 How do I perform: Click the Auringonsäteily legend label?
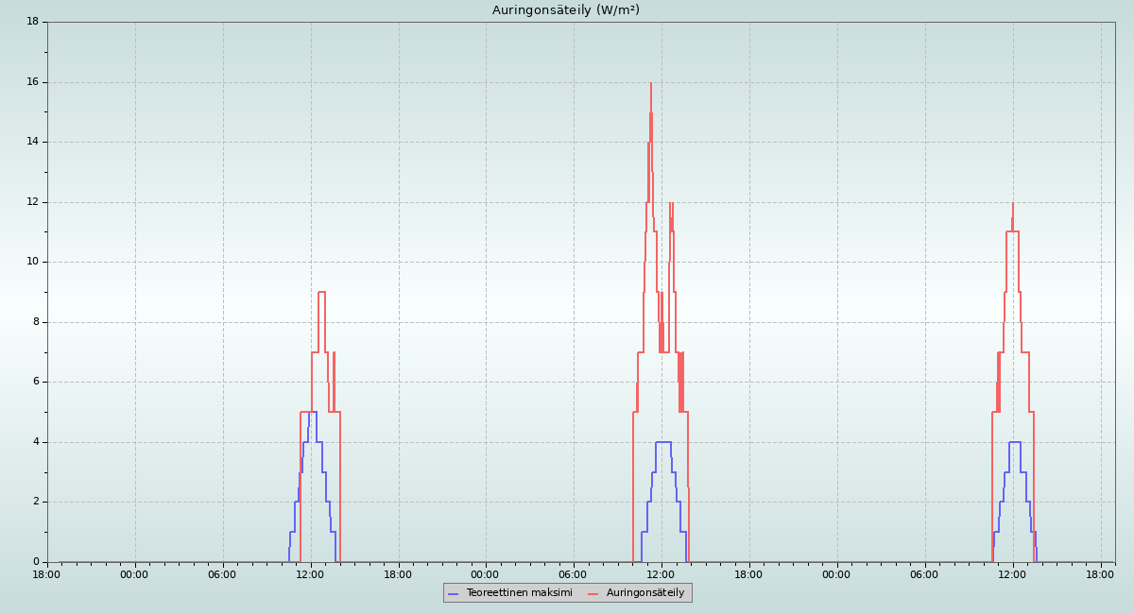[645, 593]
